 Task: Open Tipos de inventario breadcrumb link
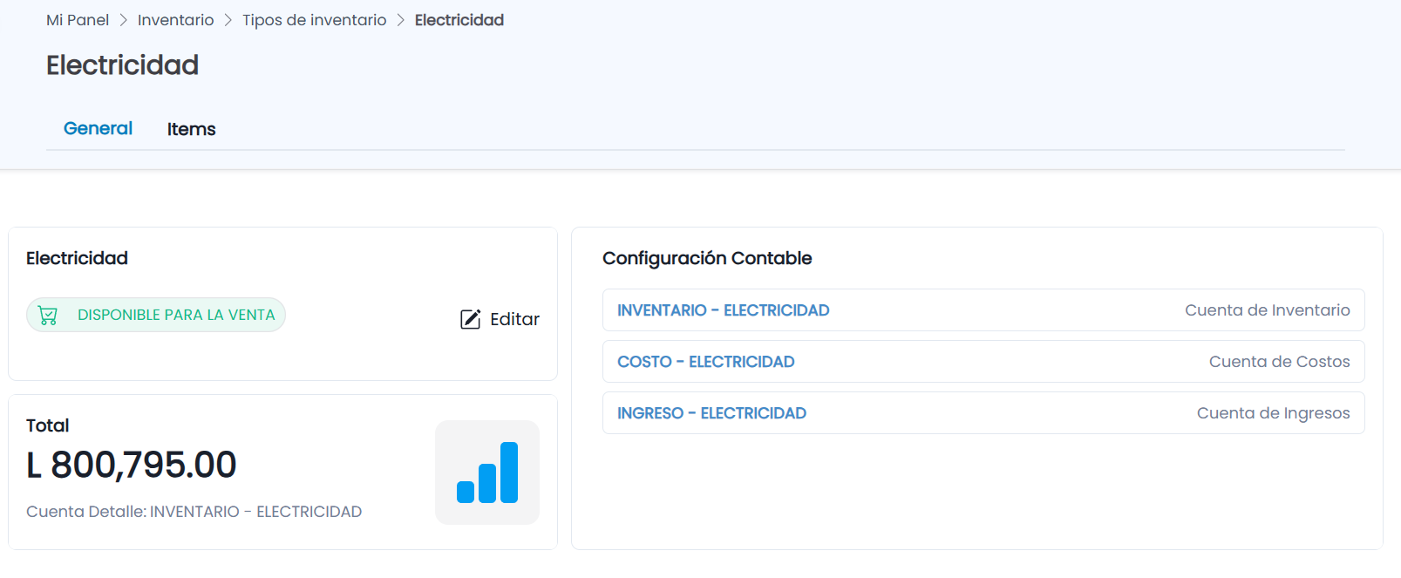click(x=314, y=20)
